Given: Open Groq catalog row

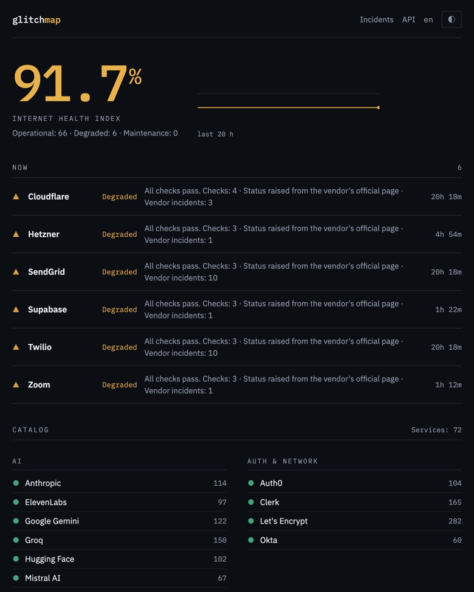Looking at the screenshot, I should click(120, 540).
